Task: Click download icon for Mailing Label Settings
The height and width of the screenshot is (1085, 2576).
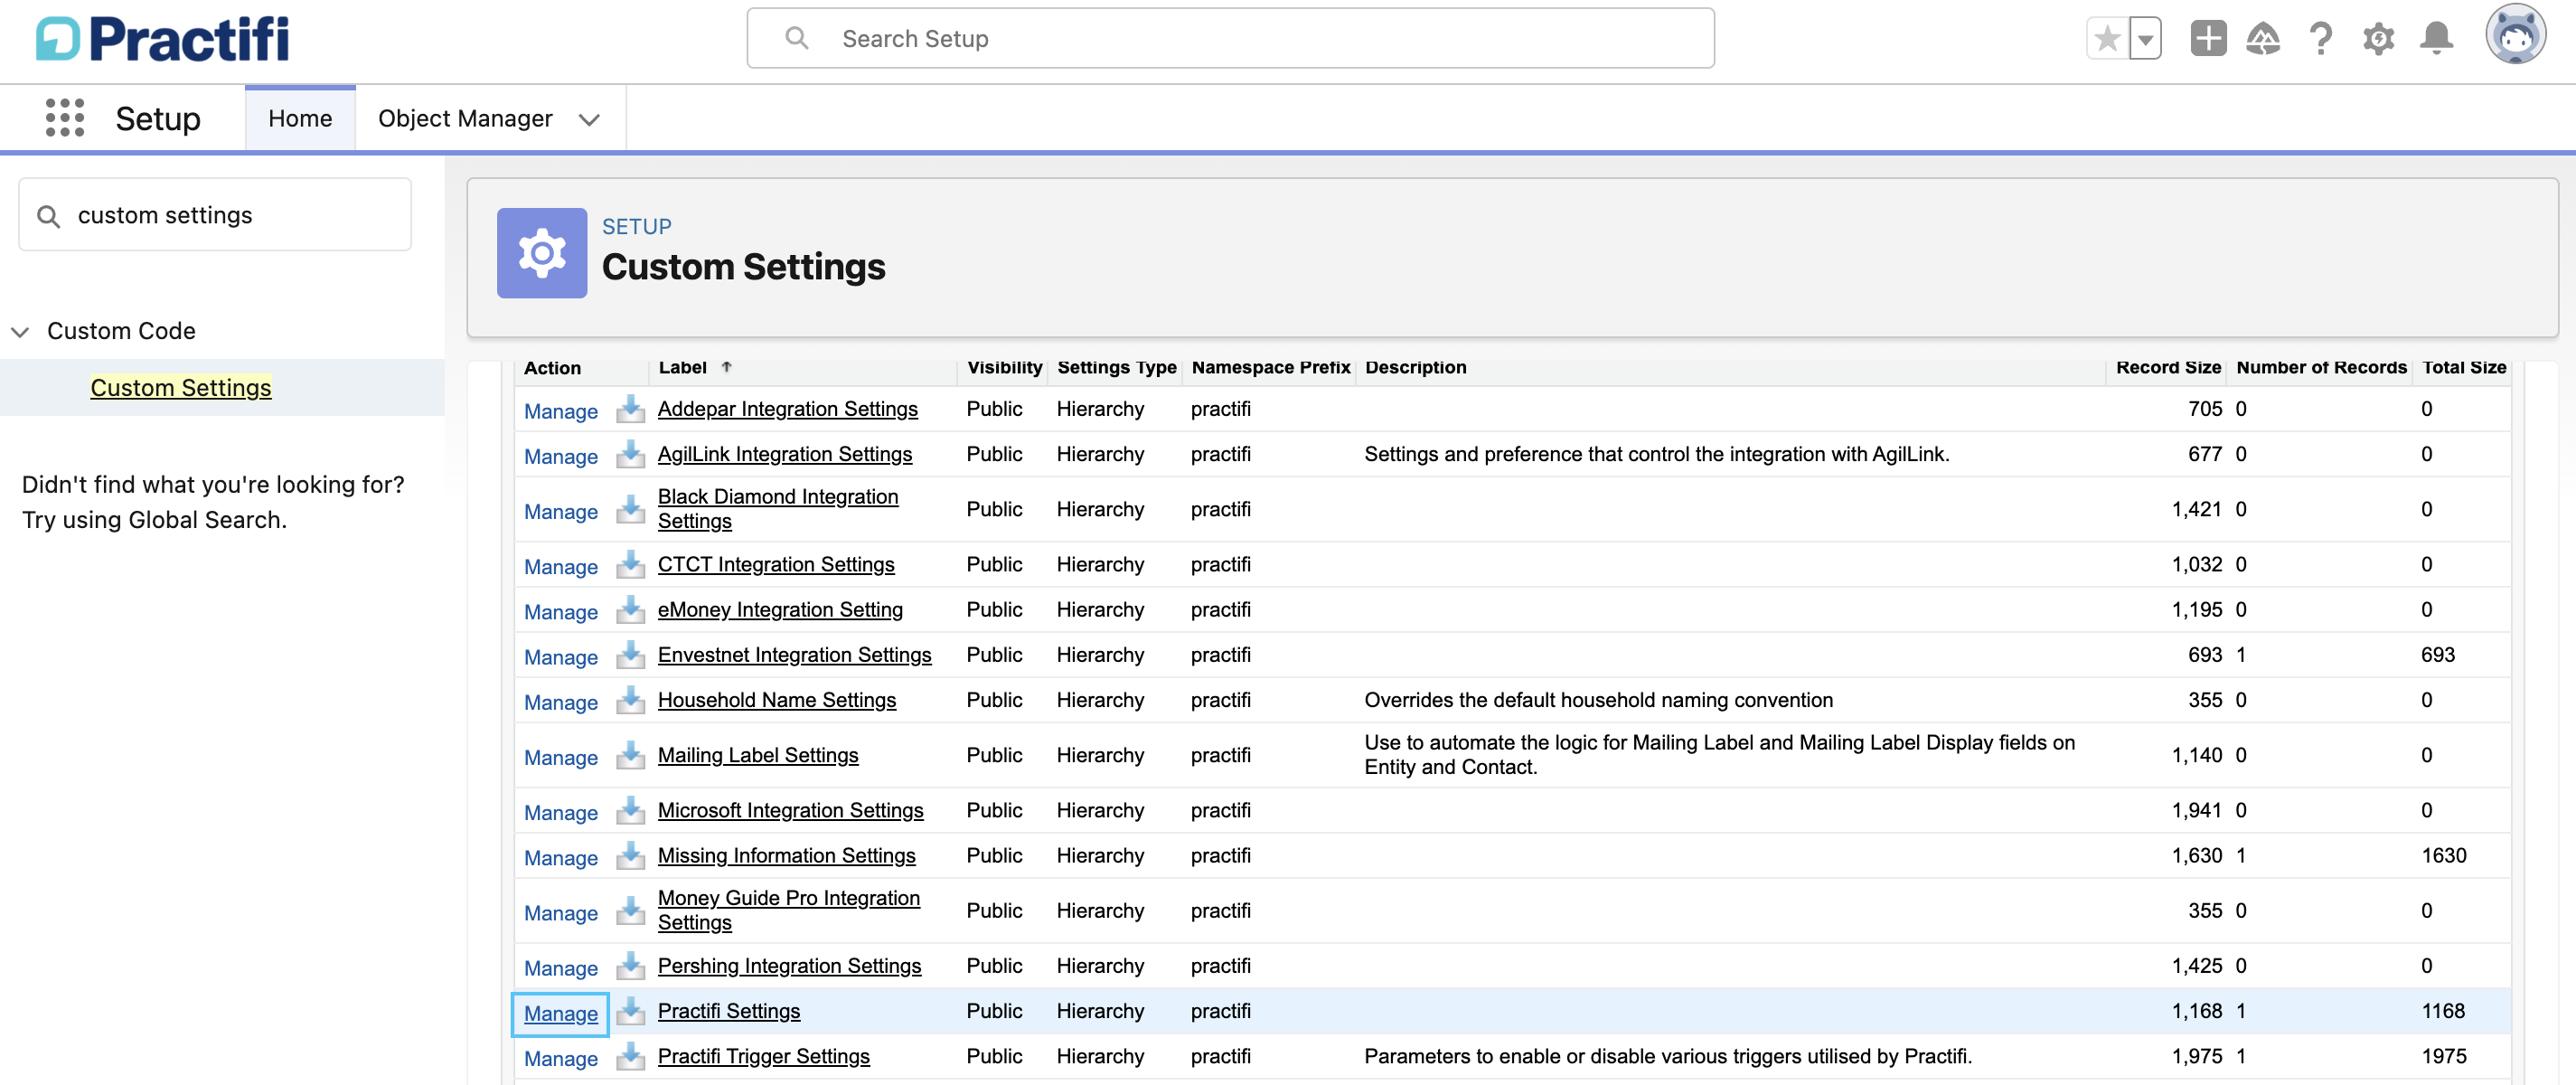Action: pos(630,755)
